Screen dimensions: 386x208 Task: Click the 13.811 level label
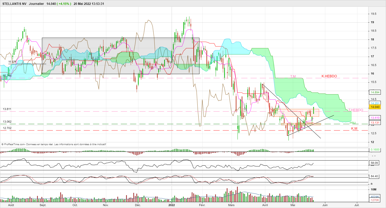tap(7, 109)
